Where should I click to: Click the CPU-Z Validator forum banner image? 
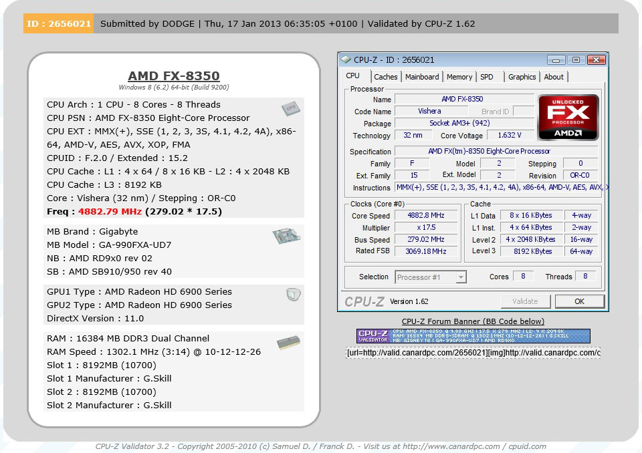tap(473, 336)
